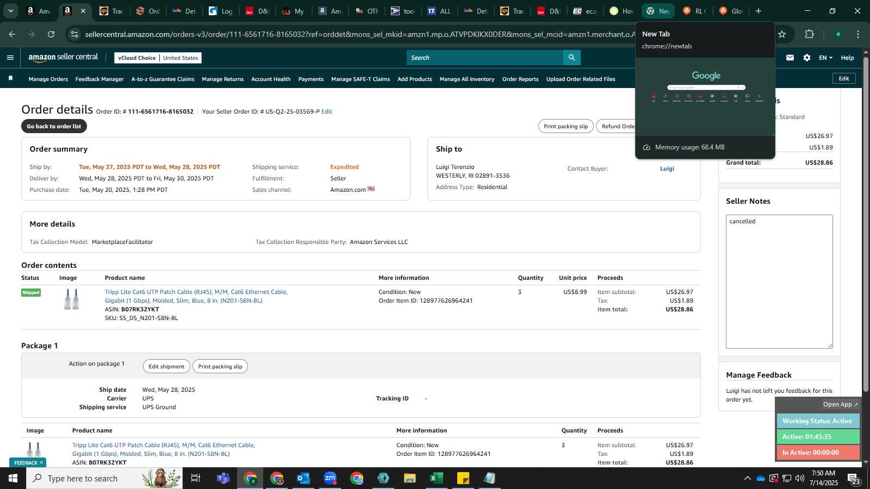Open Manage SAFE-T Claims

coord(361,79)
